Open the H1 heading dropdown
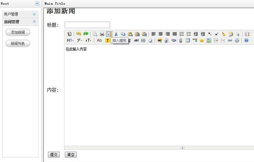This screenshot has width=254, height=162. 70,40
